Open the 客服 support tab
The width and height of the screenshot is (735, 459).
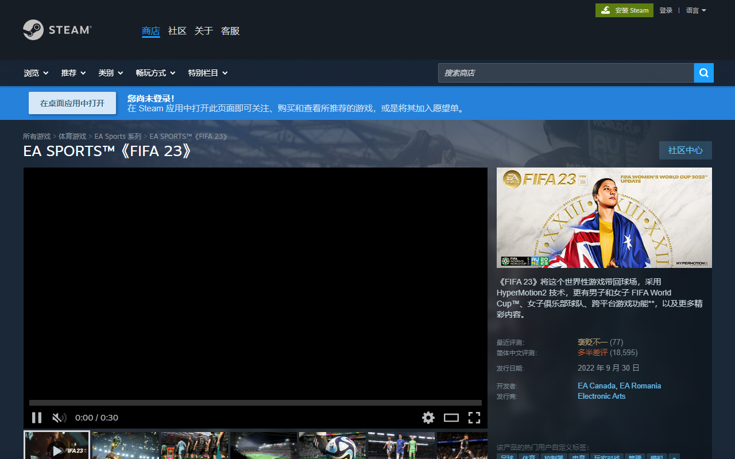coord(230,31)
